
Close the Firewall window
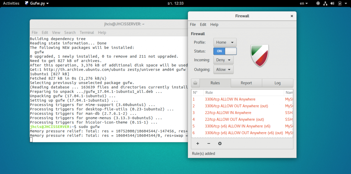pyautogui.click(x=292, y=16)
